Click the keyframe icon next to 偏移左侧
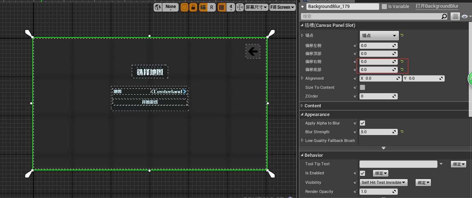Viewport: 472px width, 198px height. coord(355,46)
